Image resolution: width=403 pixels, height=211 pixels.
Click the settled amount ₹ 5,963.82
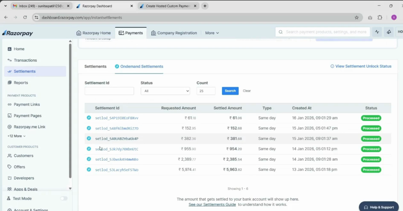coord(232,170)
